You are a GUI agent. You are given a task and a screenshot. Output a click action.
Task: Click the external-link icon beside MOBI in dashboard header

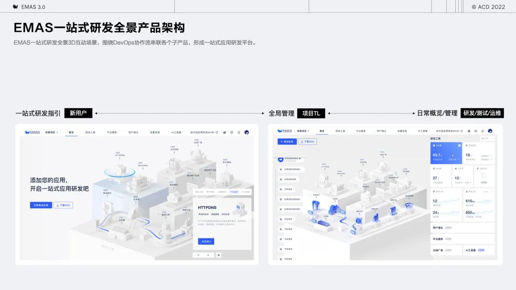pyautogui.click(x=462, y=131)
